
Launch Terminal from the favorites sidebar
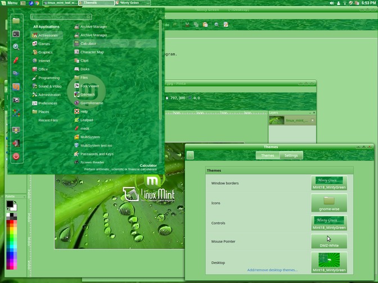coord(16,34)
